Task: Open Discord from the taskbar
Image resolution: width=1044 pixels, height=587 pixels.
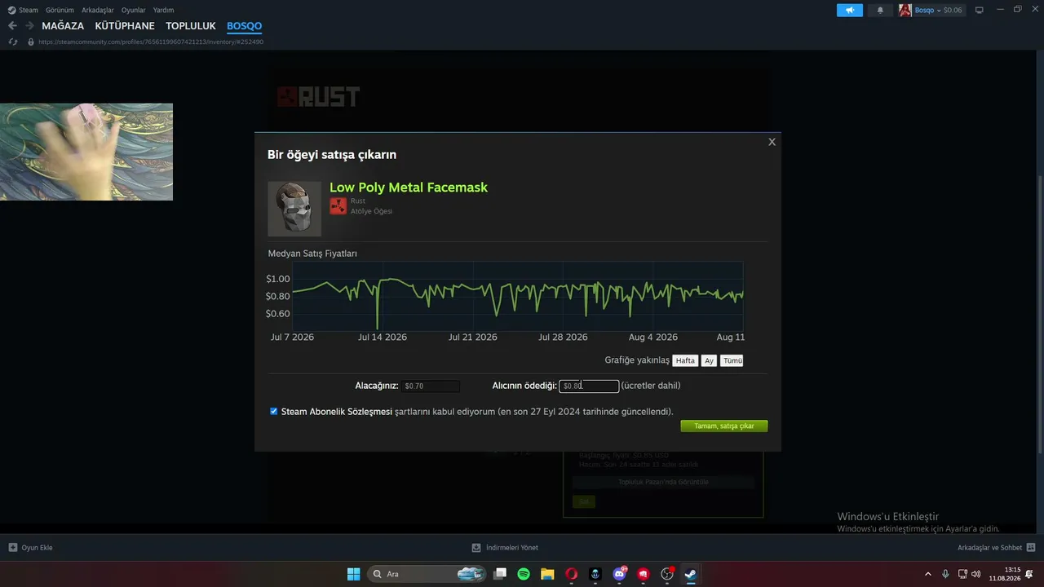Action: [619, 574]
